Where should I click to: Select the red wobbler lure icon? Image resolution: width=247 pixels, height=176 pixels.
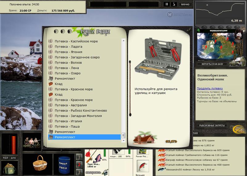click(143, 167)
